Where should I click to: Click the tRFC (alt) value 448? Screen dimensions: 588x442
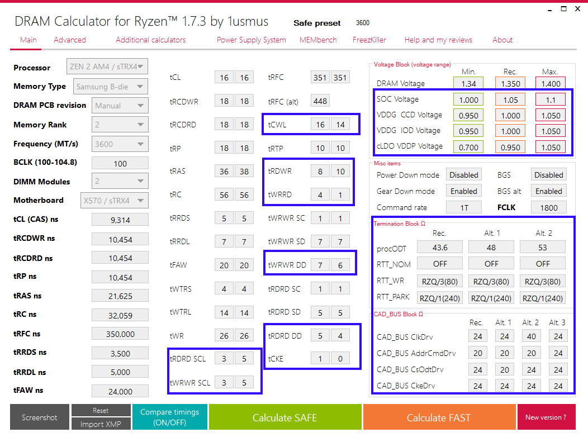pyautogui.click(x=320, y=101)
